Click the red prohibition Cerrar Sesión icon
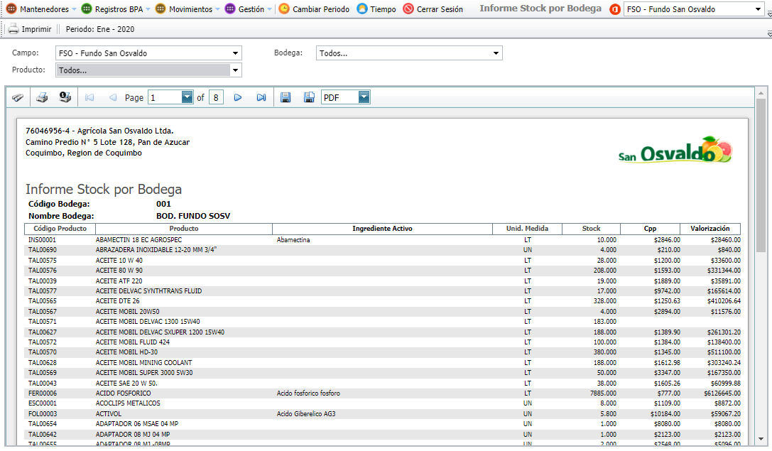Image resolution: width=772 pixels, height=451 pixels. pos(408,9)
